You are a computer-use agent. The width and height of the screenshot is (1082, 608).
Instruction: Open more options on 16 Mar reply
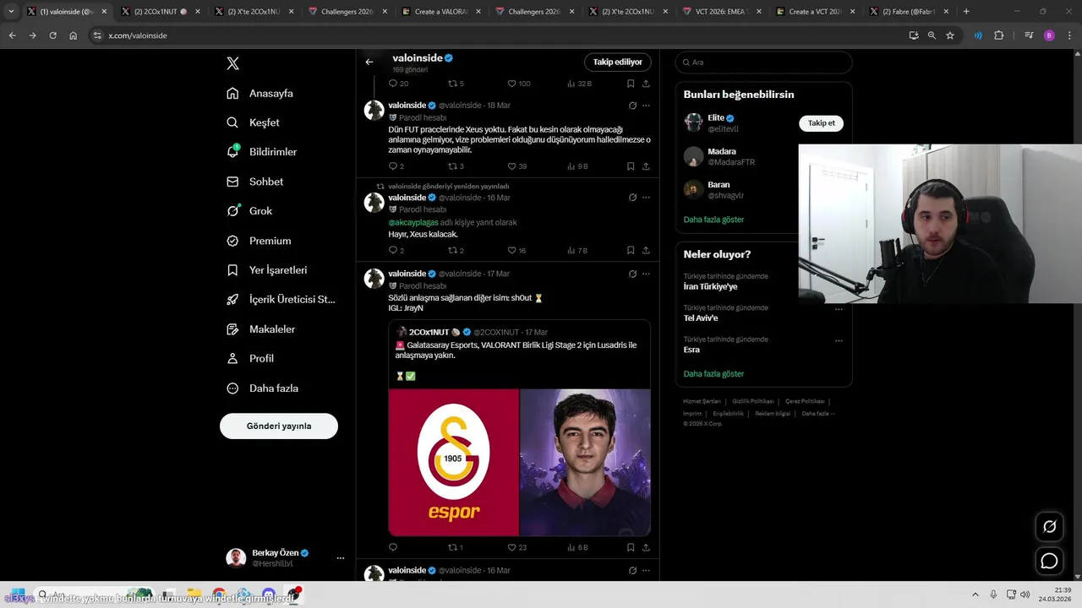tap(646, 198)
